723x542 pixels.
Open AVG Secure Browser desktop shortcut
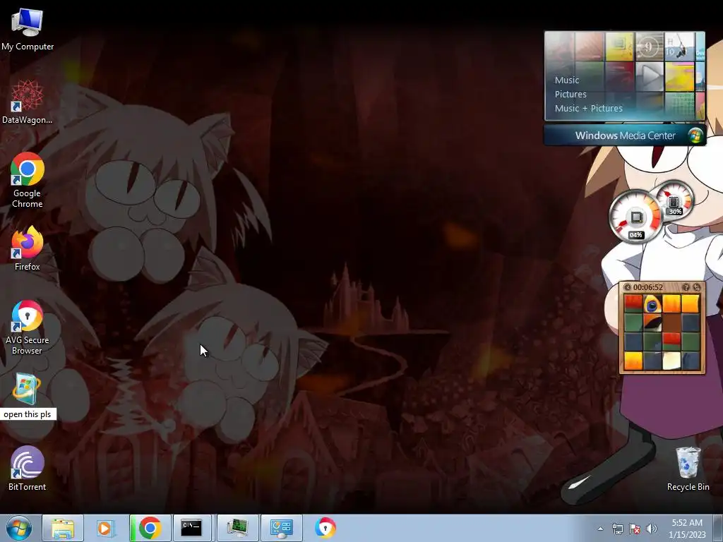coord(28,327)
